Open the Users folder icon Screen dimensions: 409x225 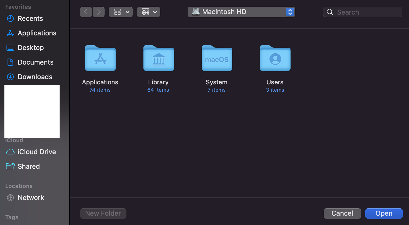click(x=275, y=59)
